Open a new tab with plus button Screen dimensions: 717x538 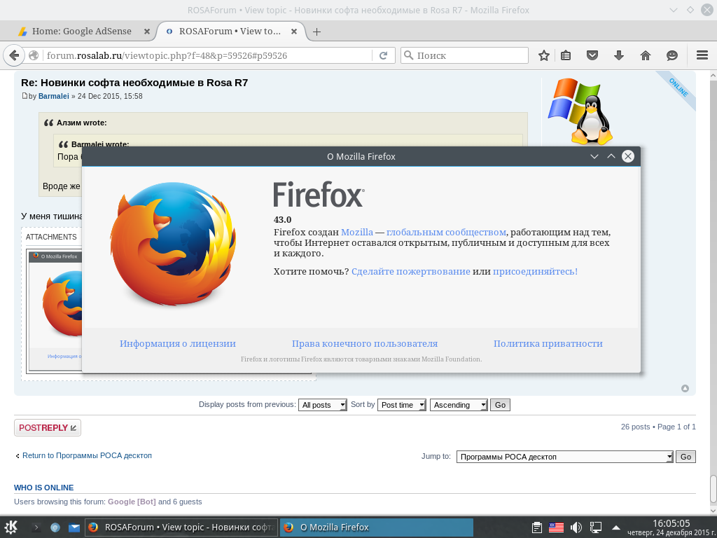pyautogui.click(x=316, y=32)
